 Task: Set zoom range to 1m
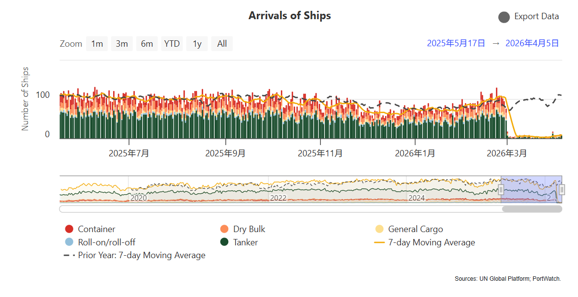97,44
